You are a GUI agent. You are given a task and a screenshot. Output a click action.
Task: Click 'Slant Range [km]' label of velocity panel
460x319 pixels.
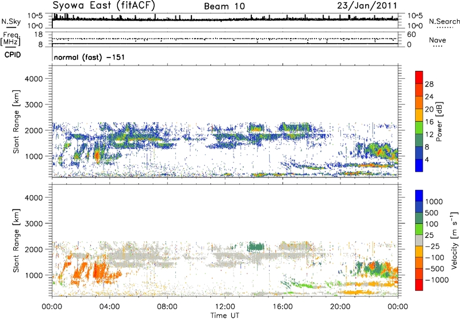(16, 240)
